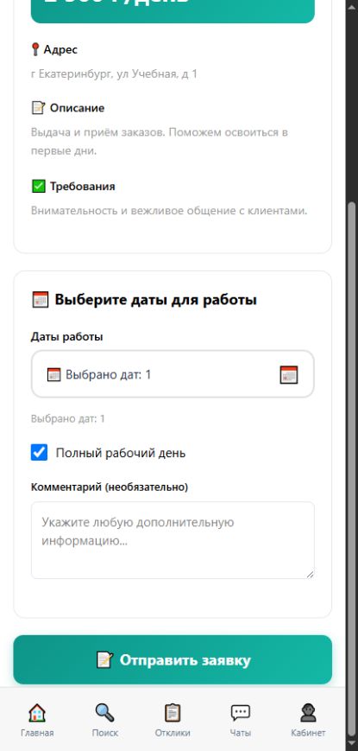Switch to the Чаты chats tab
The image size is (358, 751).
point(240,720)
